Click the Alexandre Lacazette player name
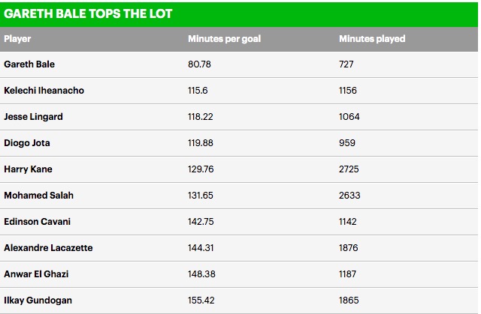Image resolution: width=481 pixels, height=314 pixels. 48,248
